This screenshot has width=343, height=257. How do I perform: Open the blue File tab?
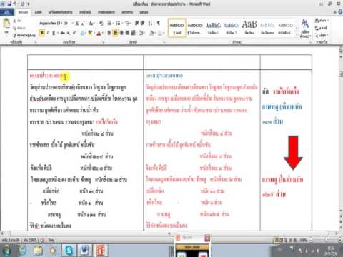pos(7,12)
